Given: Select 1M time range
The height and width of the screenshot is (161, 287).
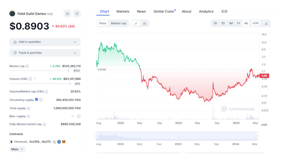Looking at the screenshot, I should (231, 23).
